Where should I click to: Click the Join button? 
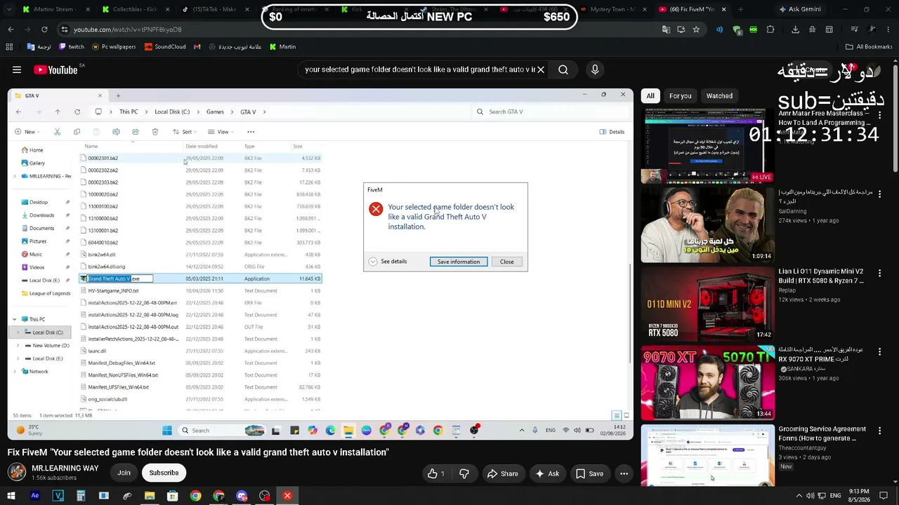[x=124, y=473]
